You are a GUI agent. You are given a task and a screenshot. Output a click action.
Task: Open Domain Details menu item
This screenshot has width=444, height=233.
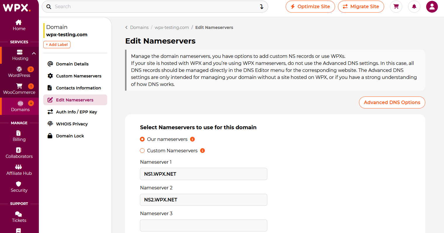(x=75, y=64)
